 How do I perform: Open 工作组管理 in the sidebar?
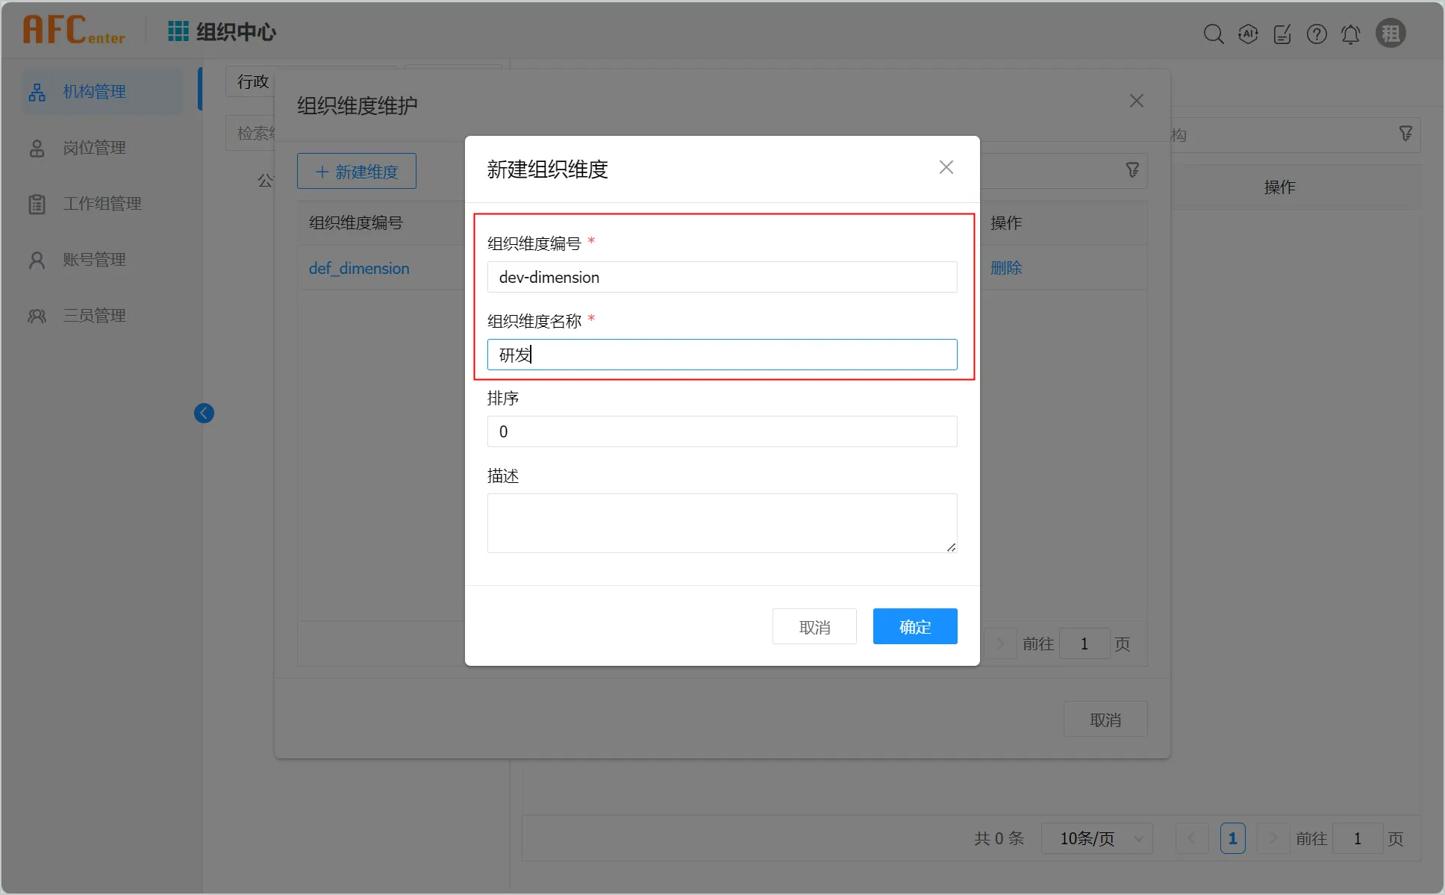click(x=102, y=204)
